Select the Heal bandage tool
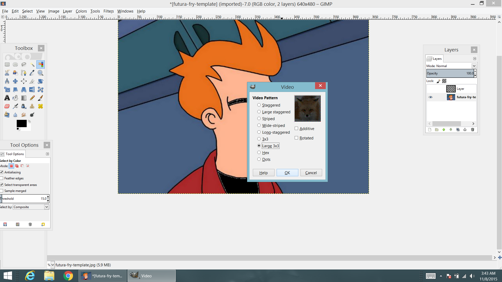The image size is (502, 282). click(41, 106)
